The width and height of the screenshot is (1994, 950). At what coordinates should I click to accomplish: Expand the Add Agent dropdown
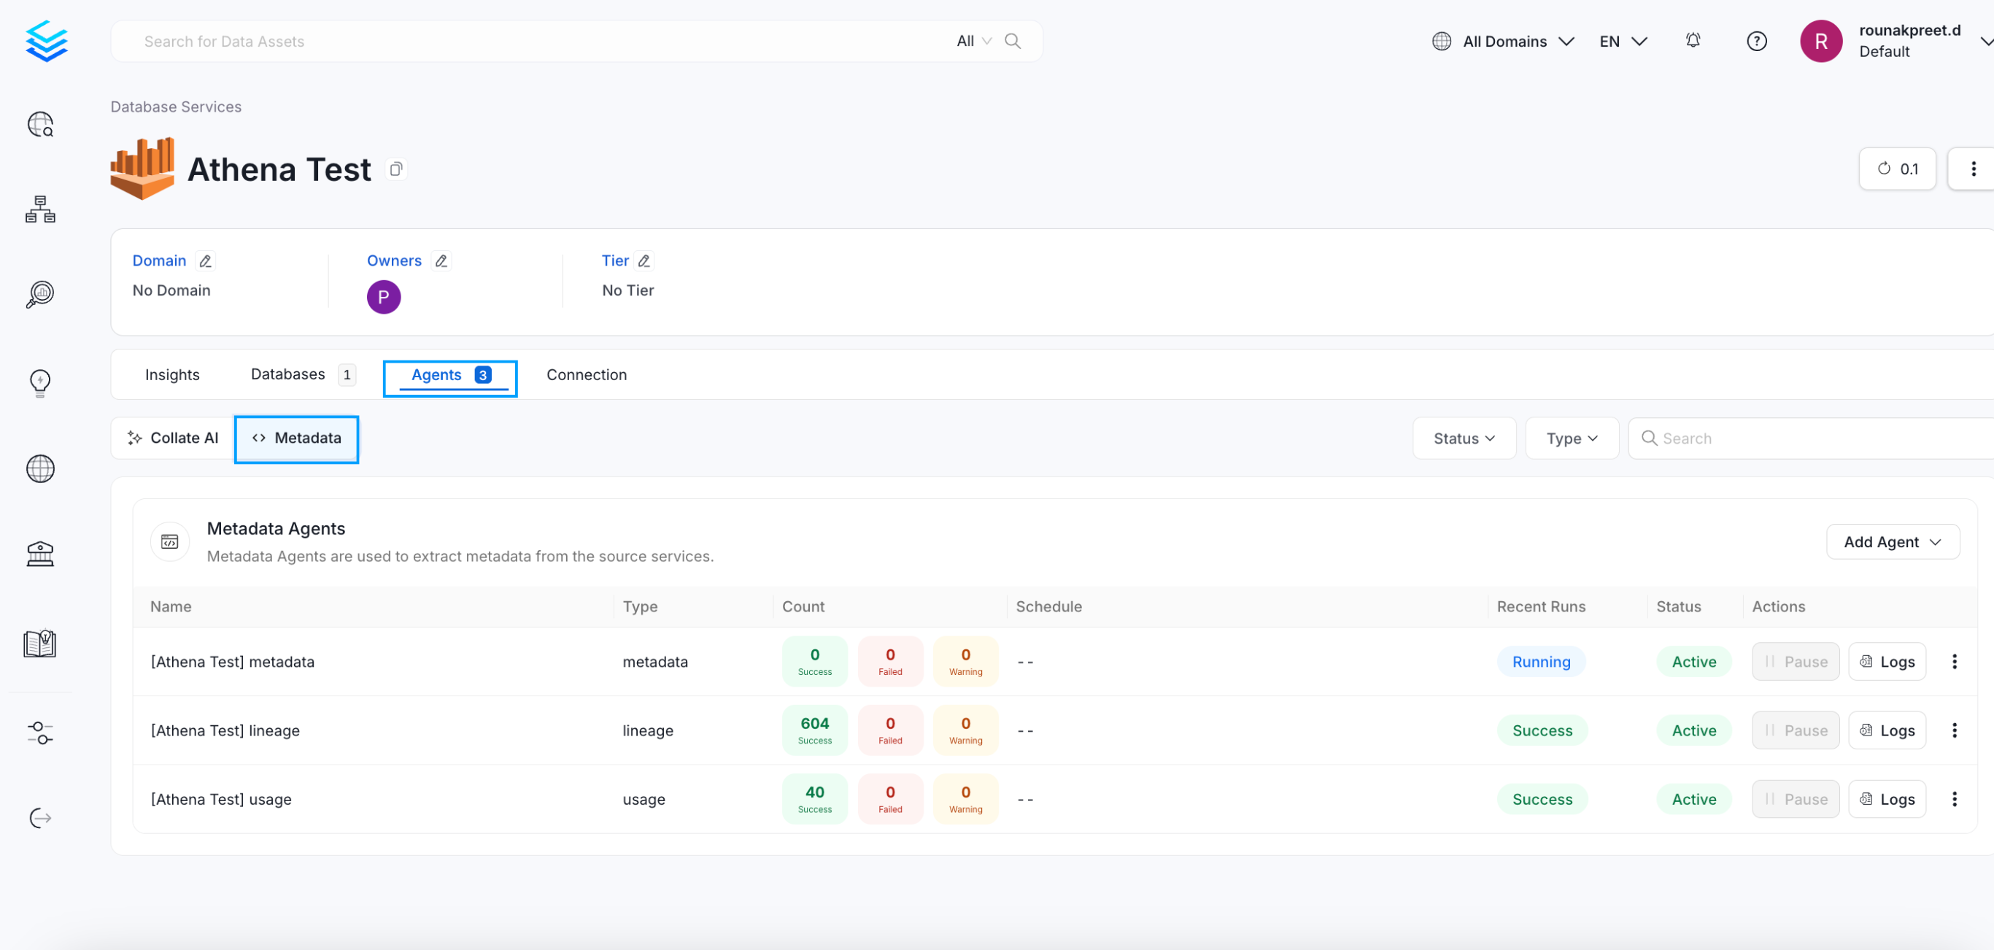coord(1892,541)
